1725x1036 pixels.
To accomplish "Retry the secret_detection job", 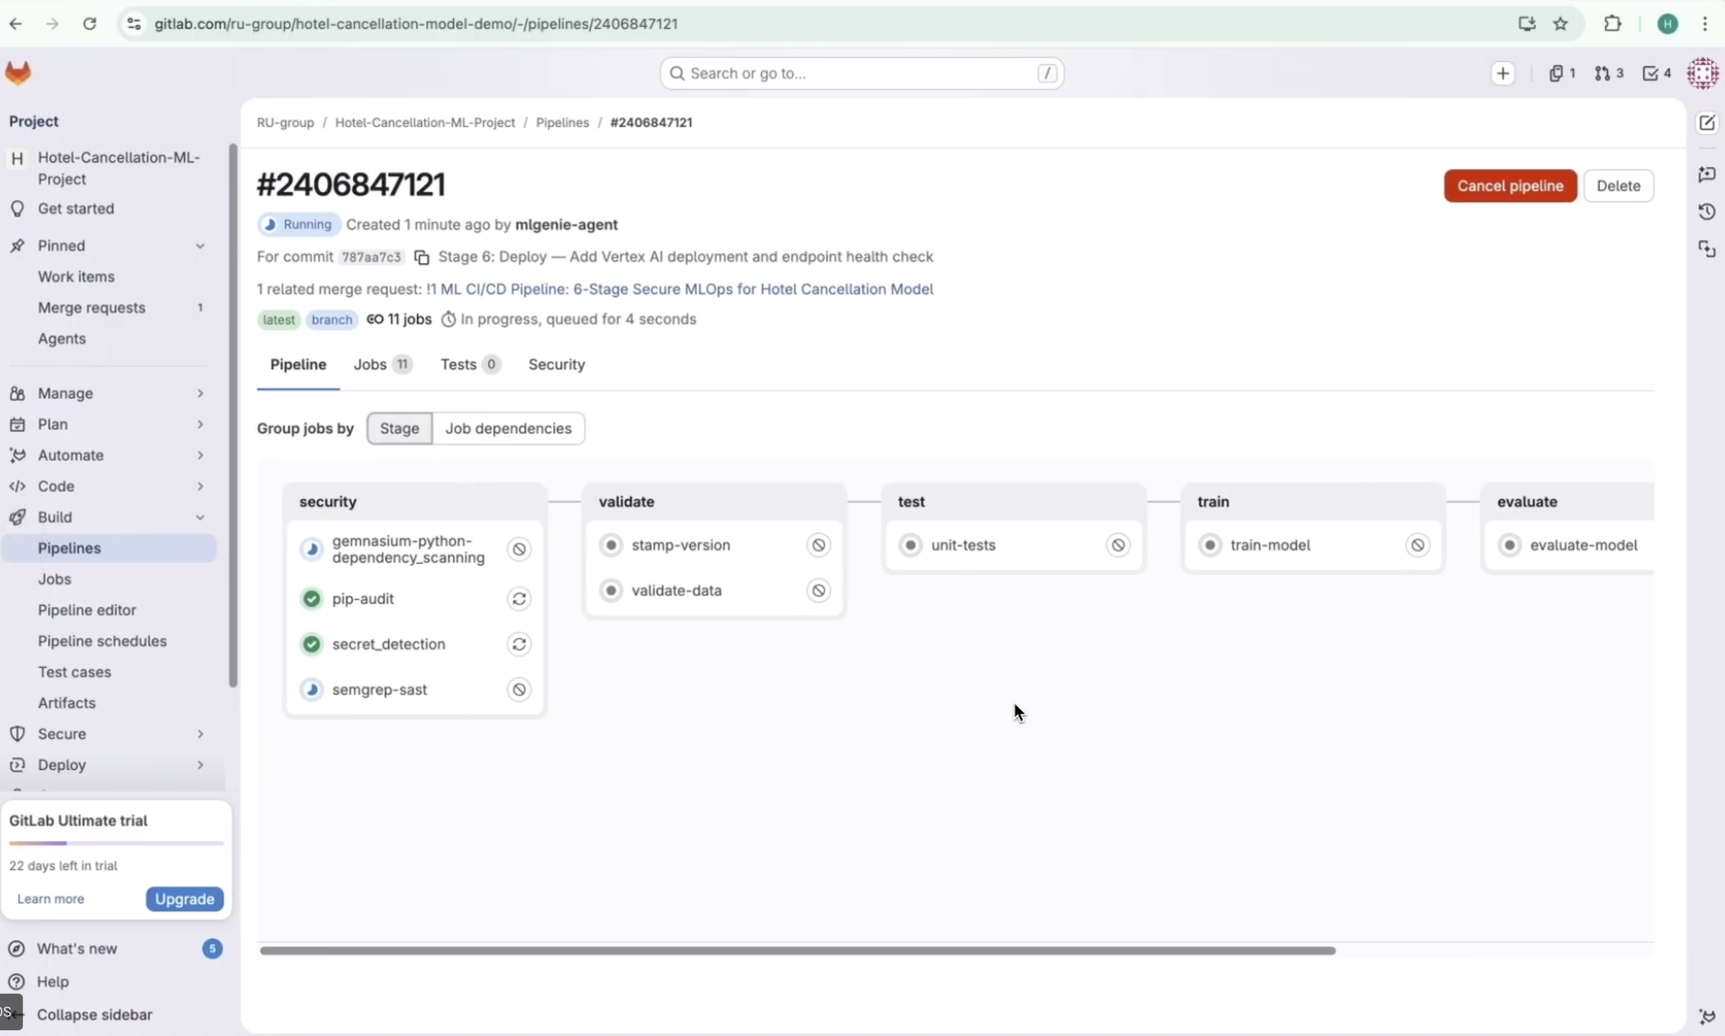I will [519, 644].
